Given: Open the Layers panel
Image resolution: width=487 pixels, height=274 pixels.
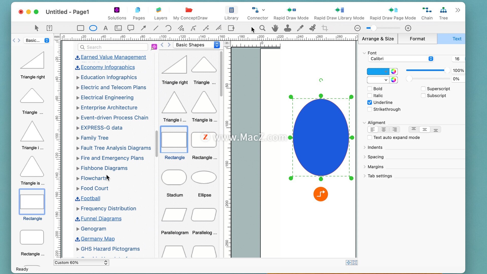Looking at the screenshot, I should (161, 13).
